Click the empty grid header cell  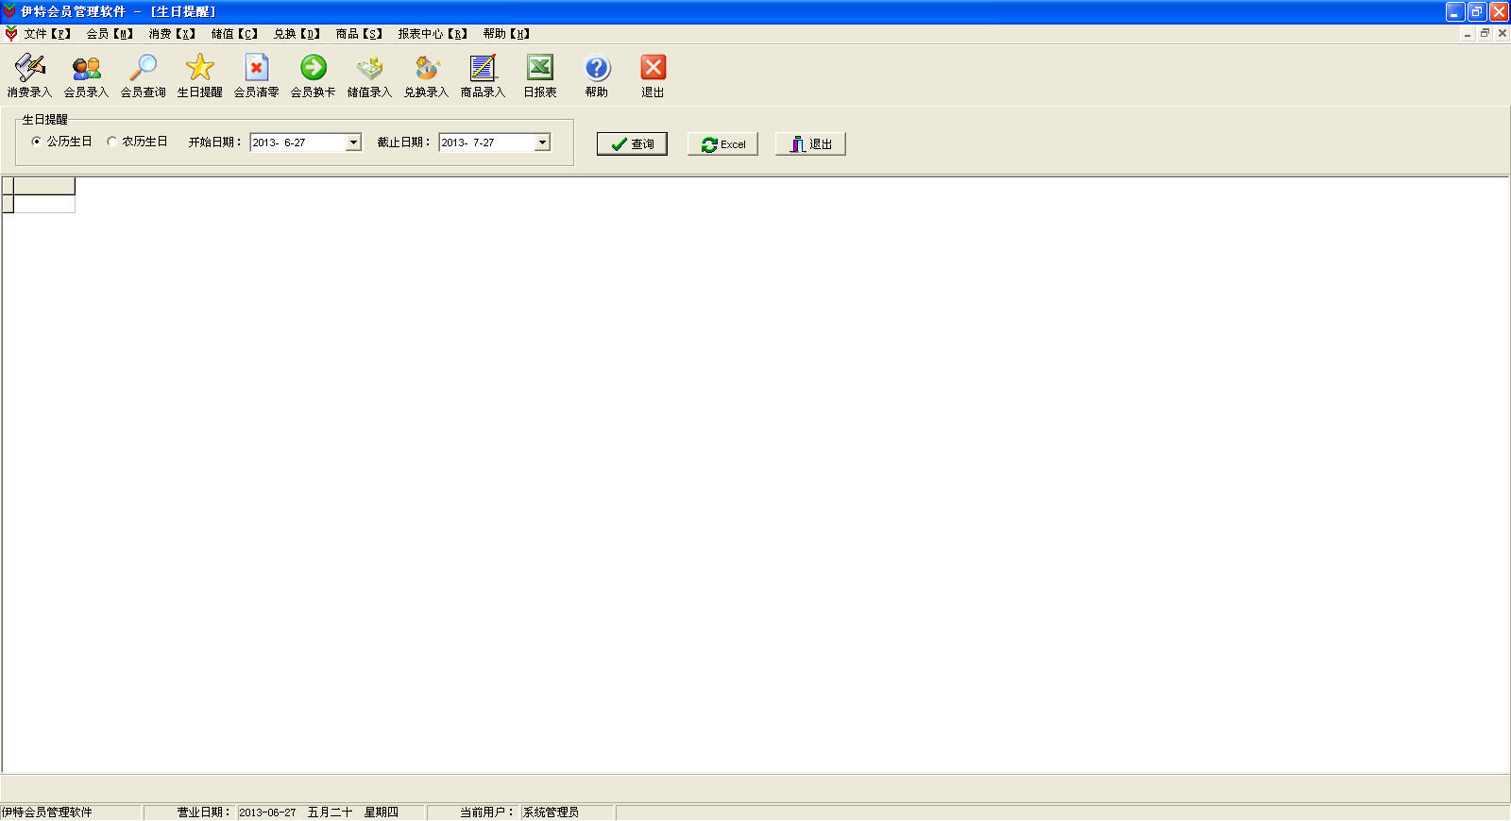(44, 186)
